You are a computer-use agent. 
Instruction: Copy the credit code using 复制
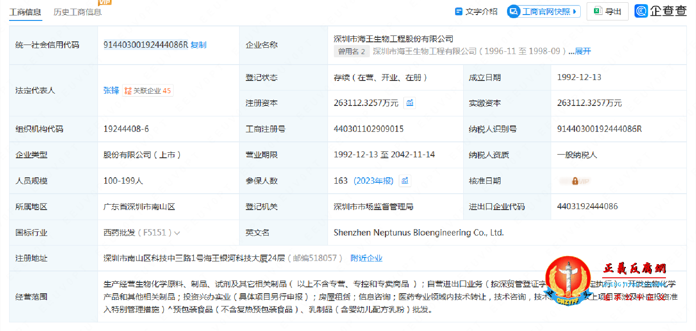(200, 45)
